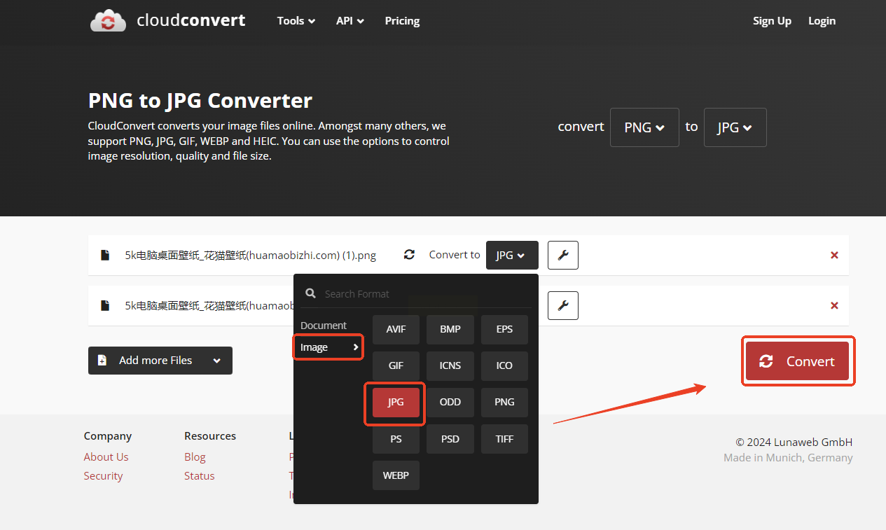Select the Document format category
The image size is (886, 530).
[x=324, y=326]
